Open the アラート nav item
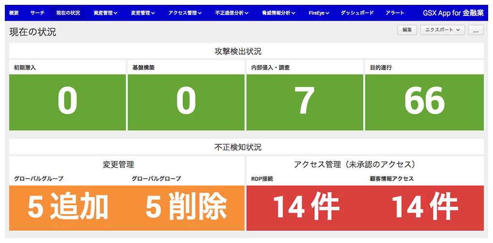The height and width of the screenshot is (243, 493). tap(395, 13)
